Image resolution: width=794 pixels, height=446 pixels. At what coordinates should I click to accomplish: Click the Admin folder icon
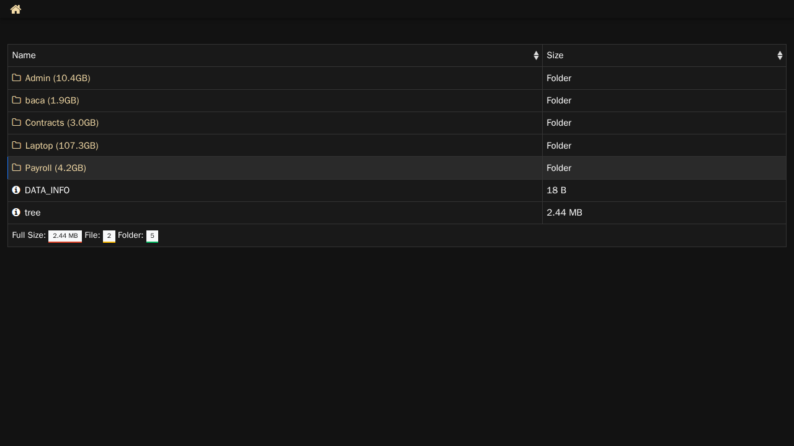tap(17, 78)
